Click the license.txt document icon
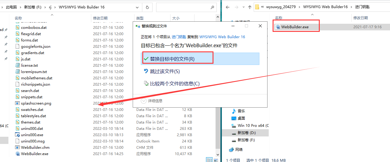The image size is (390, 162). point(17,65)
